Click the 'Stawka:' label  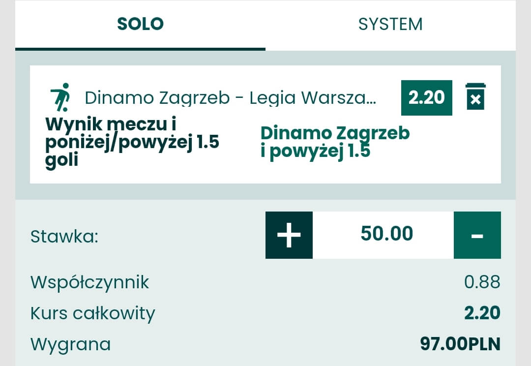point(64,237)
